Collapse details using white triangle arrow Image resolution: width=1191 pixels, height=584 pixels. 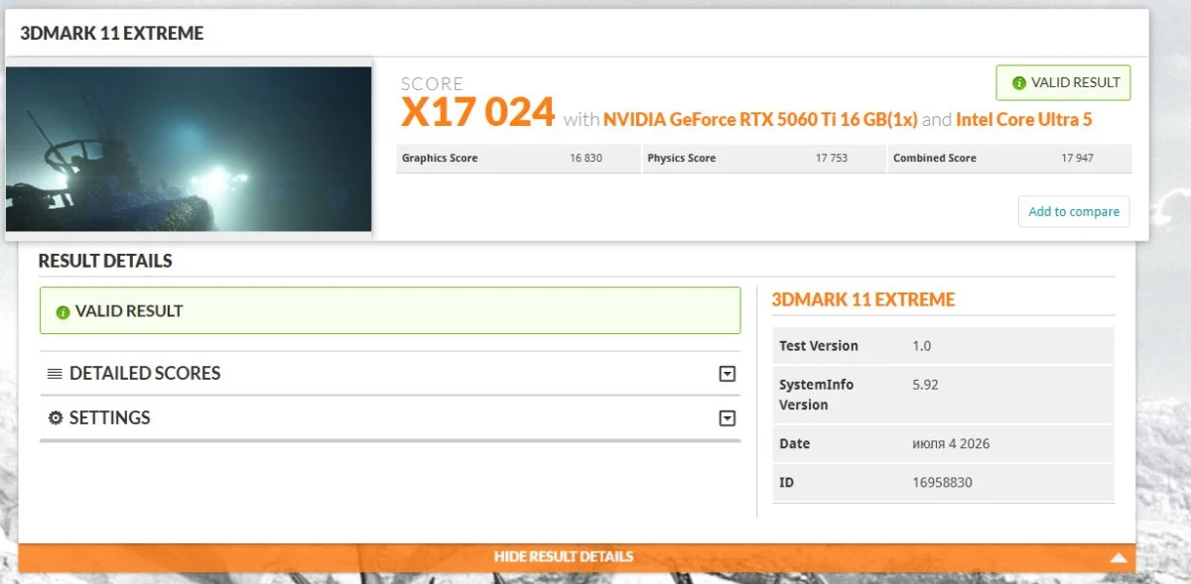(x=1119, y=557)
